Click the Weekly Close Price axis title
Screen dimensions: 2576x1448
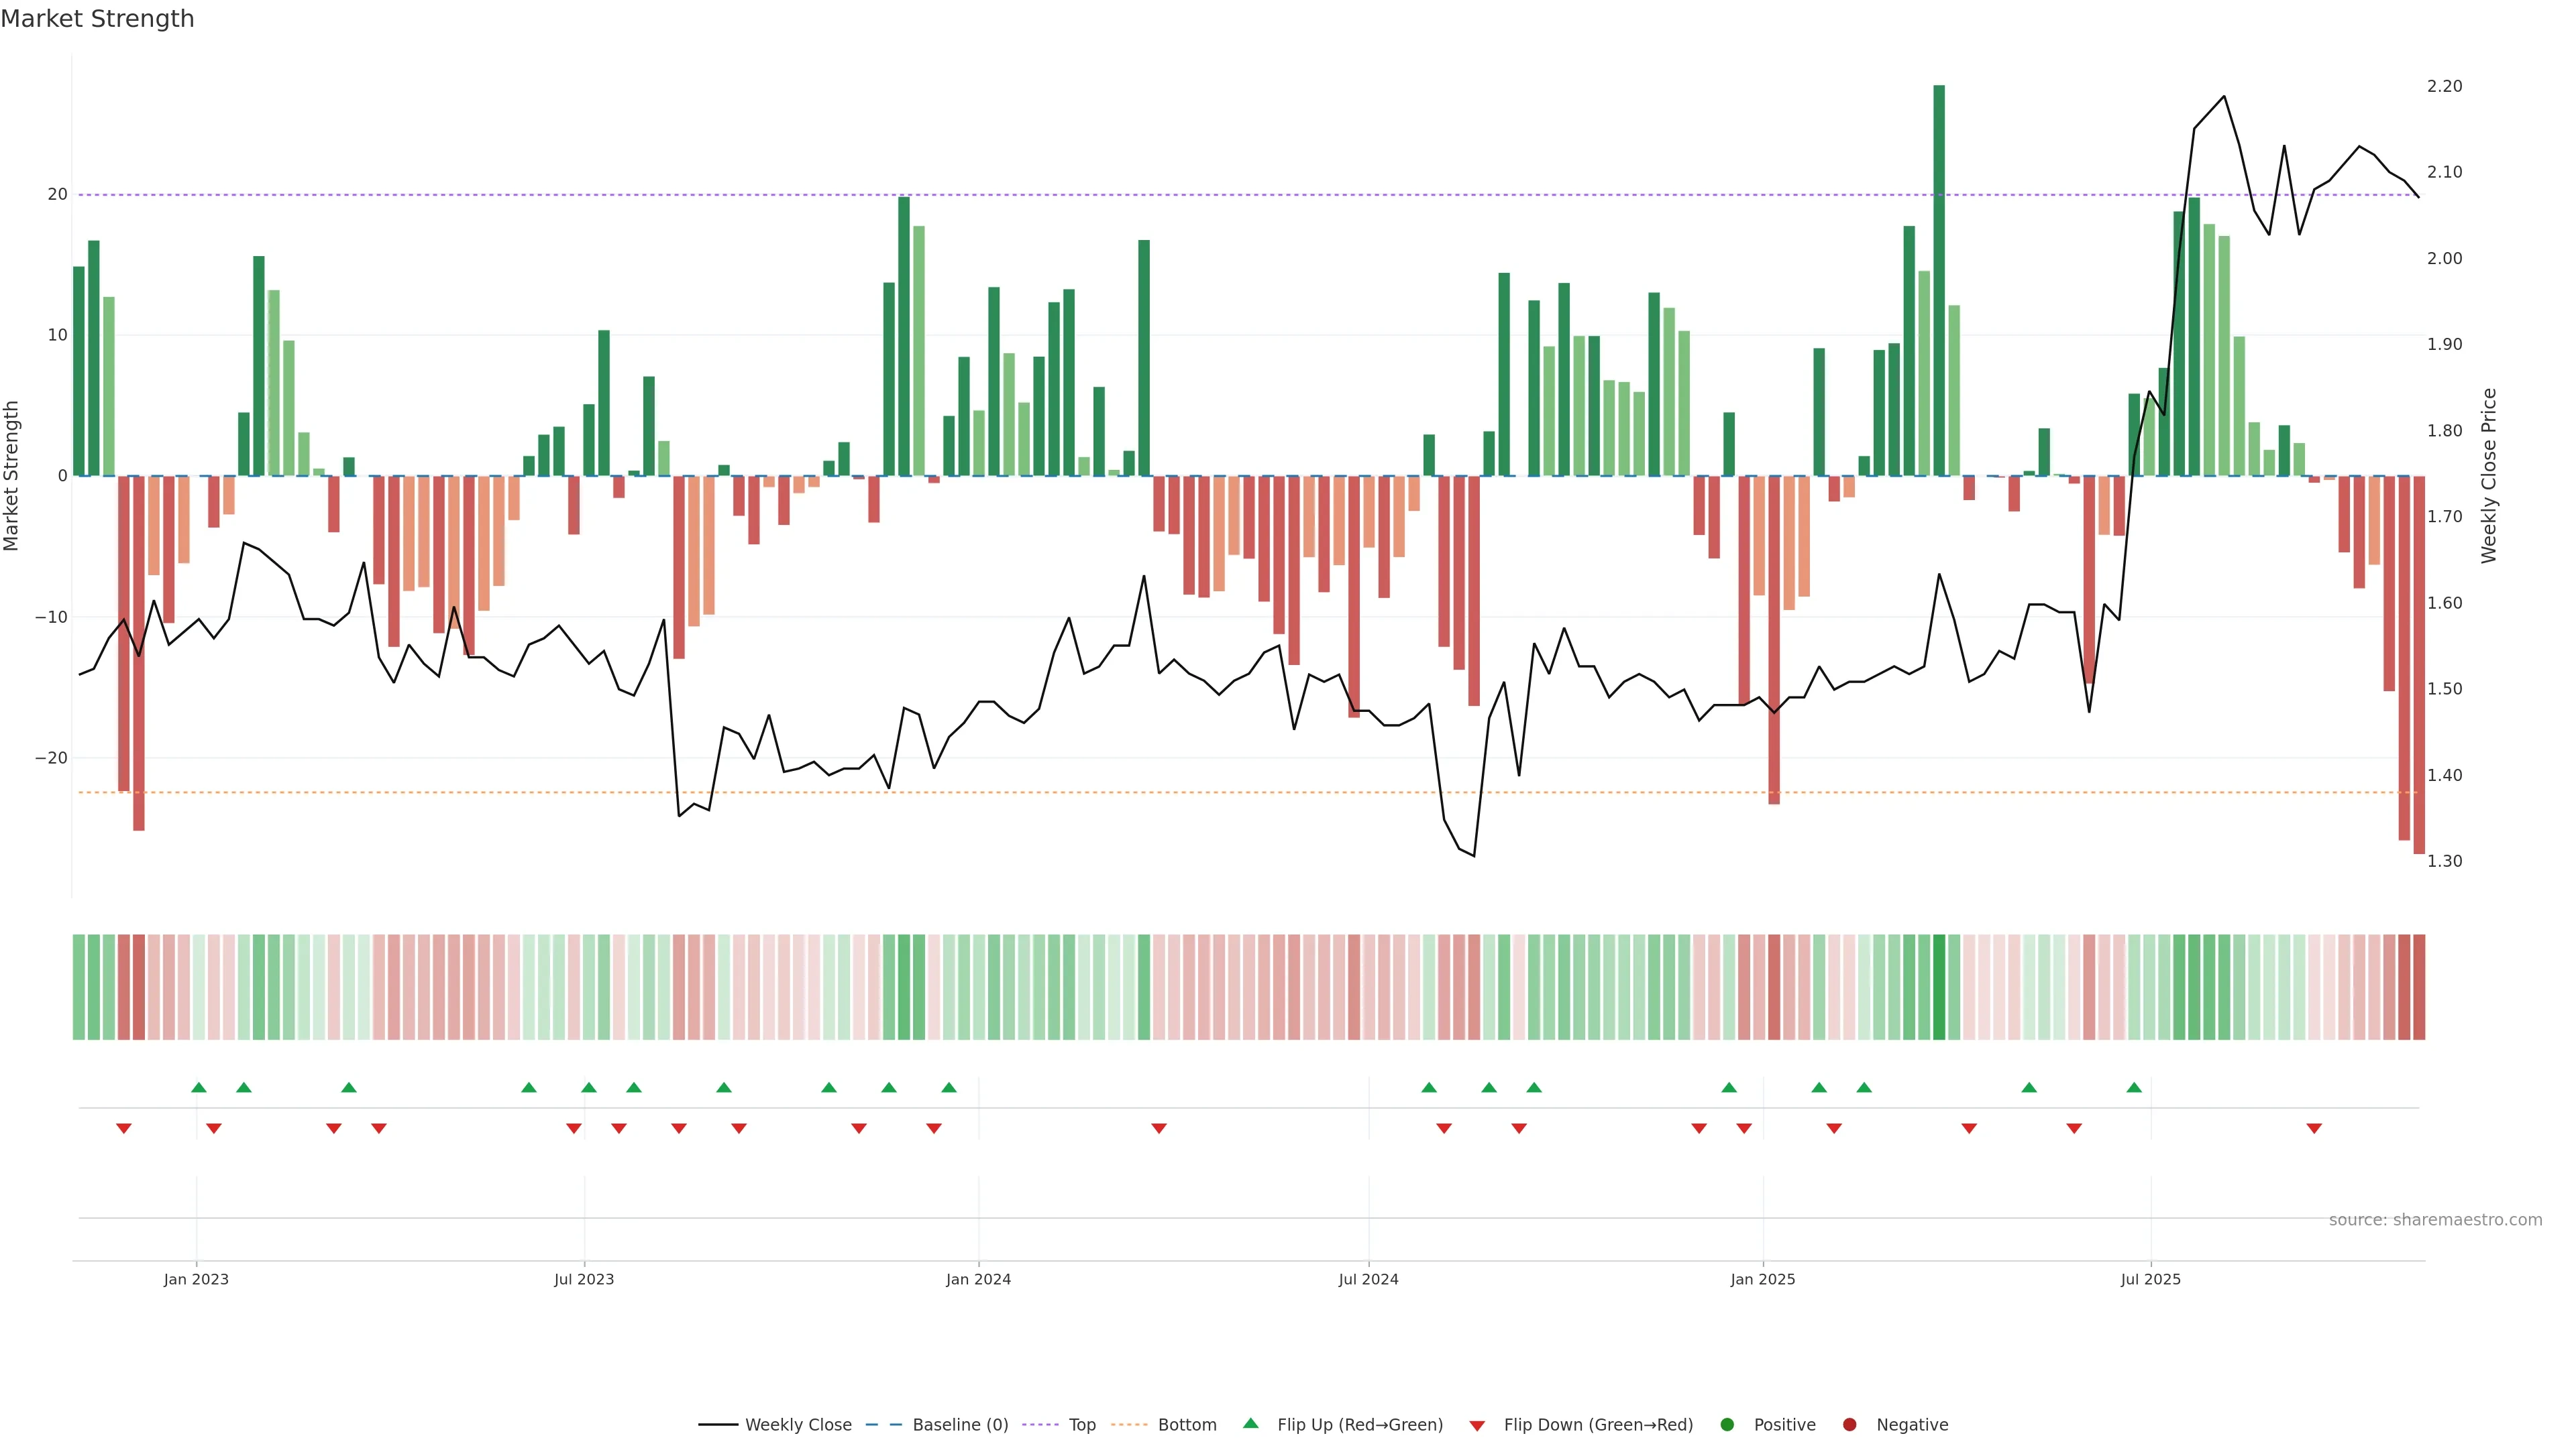[x=2489, y=476]
